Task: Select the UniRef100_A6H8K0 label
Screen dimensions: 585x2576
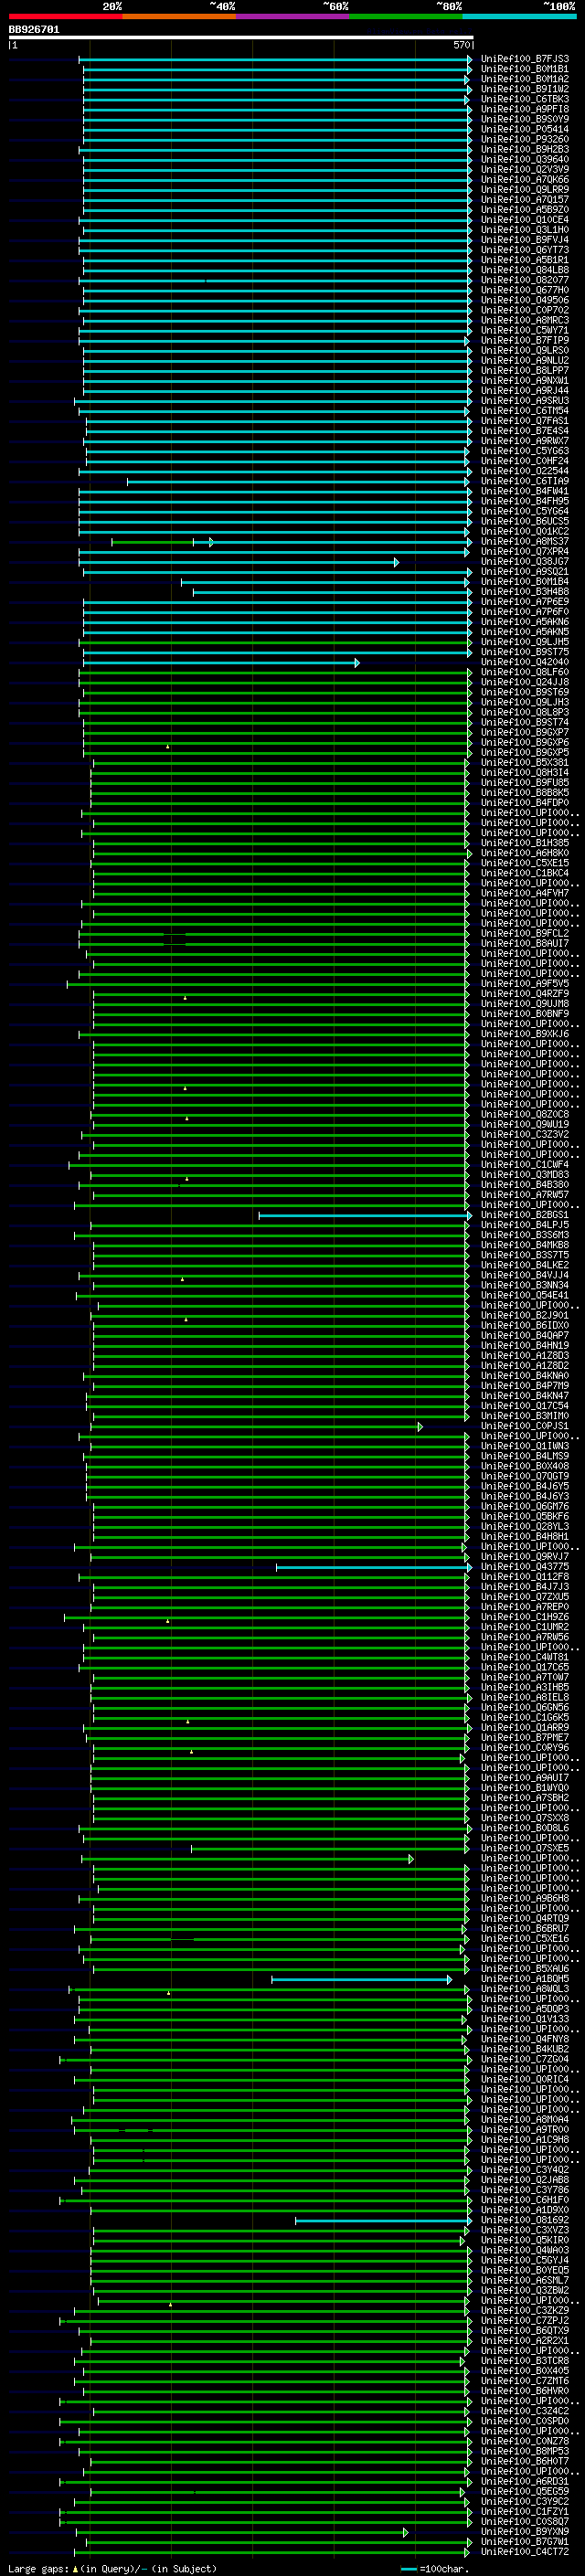Action: click(x=525, y=854)
